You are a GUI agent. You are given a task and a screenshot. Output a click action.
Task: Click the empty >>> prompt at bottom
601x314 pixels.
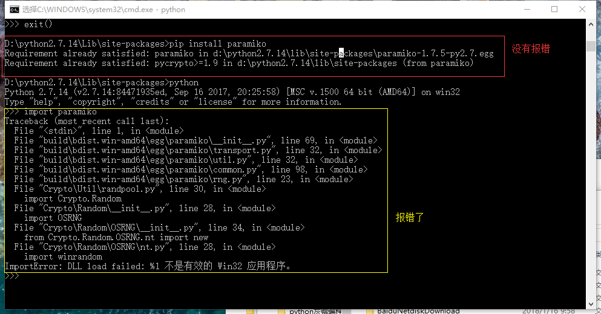[12, 276]
